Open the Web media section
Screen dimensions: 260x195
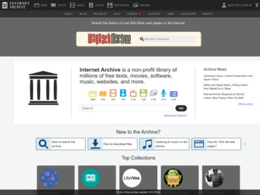[x=41, y=5]
